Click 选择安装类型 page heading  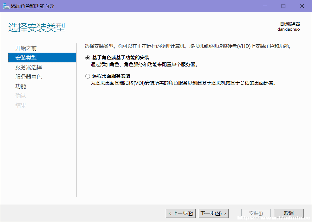tap(37, 27)
